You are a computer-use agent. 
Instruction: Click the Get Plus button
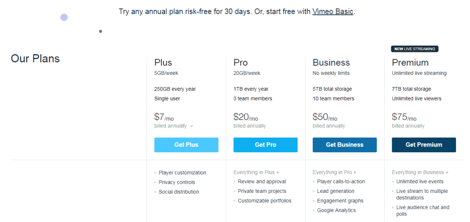(x=186, y=145)
